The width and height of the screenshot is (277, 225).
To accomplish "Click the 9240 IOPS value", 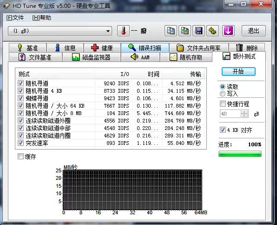I will [116, 83].
